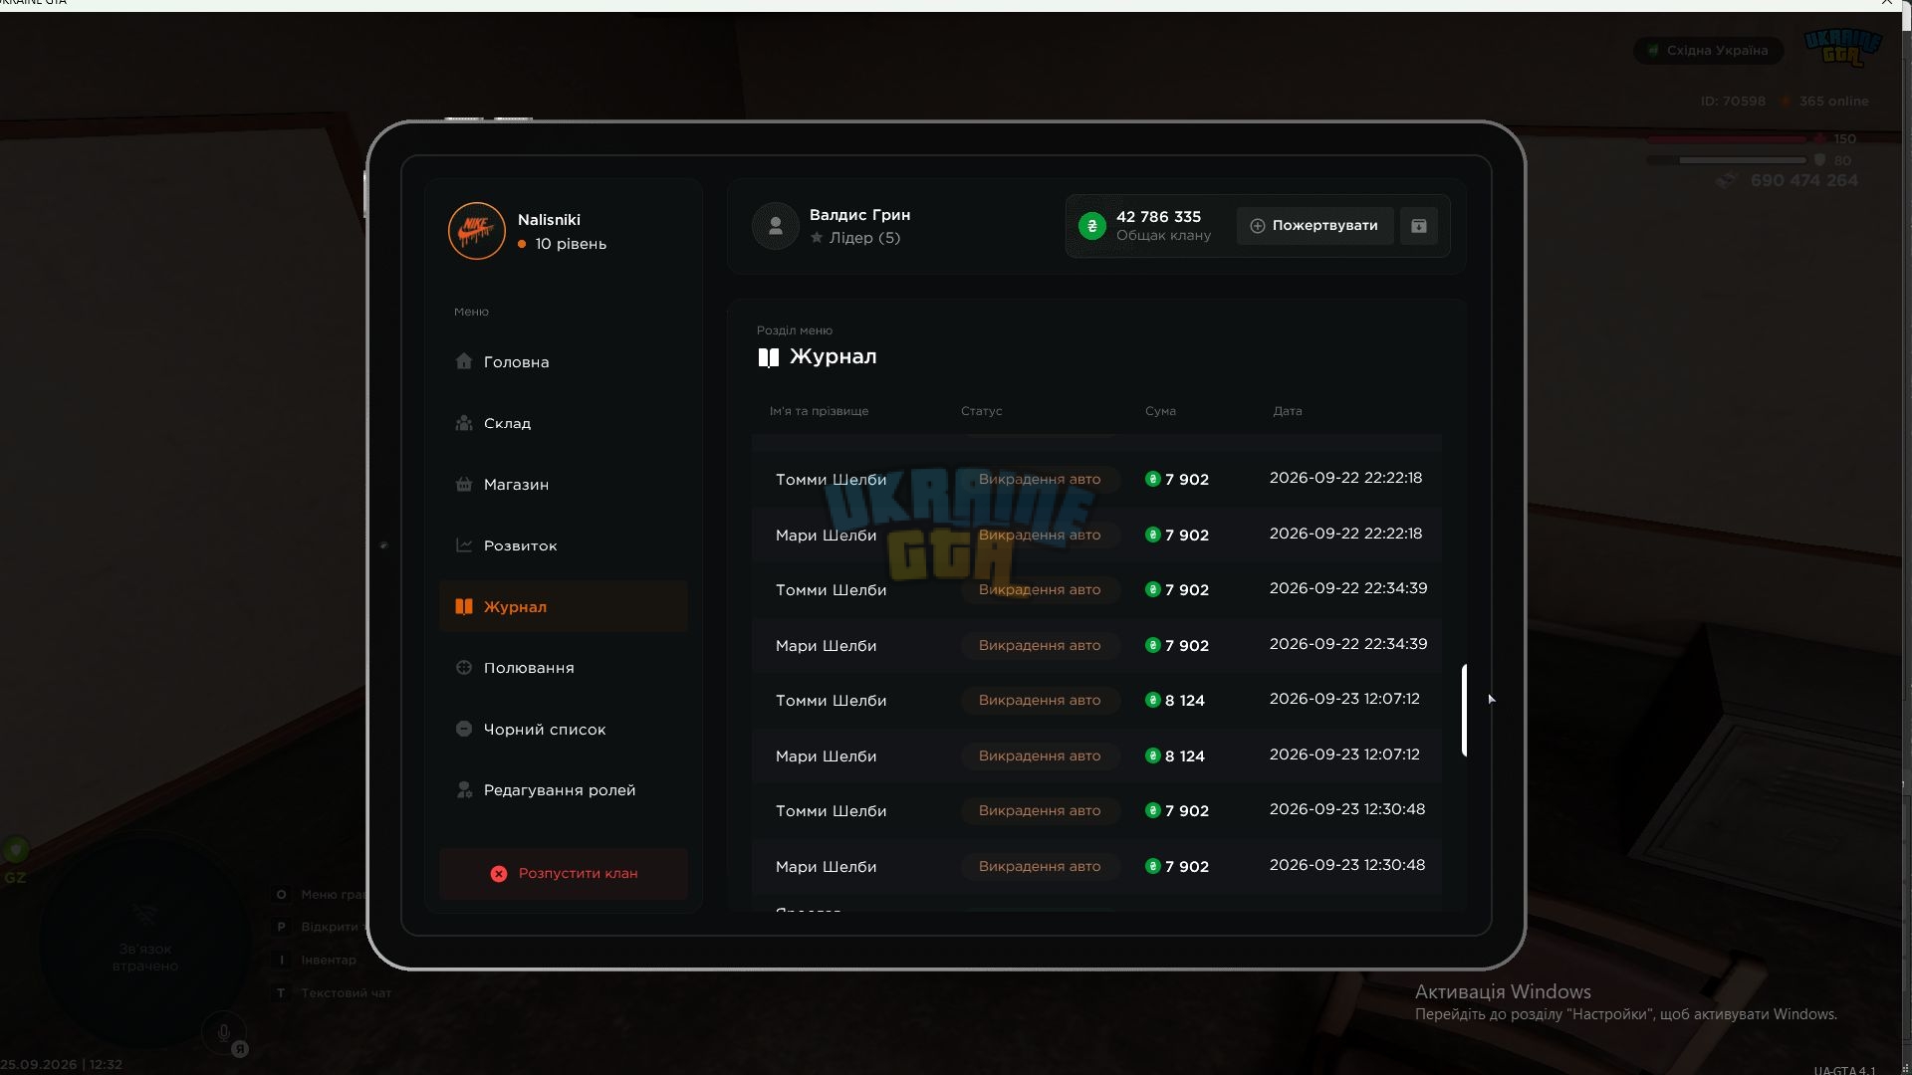Click the coin icon in Мари Шелби's 8 124 row
Viewport: 1912px width, 1075px height.
(x=1153, y=755)
